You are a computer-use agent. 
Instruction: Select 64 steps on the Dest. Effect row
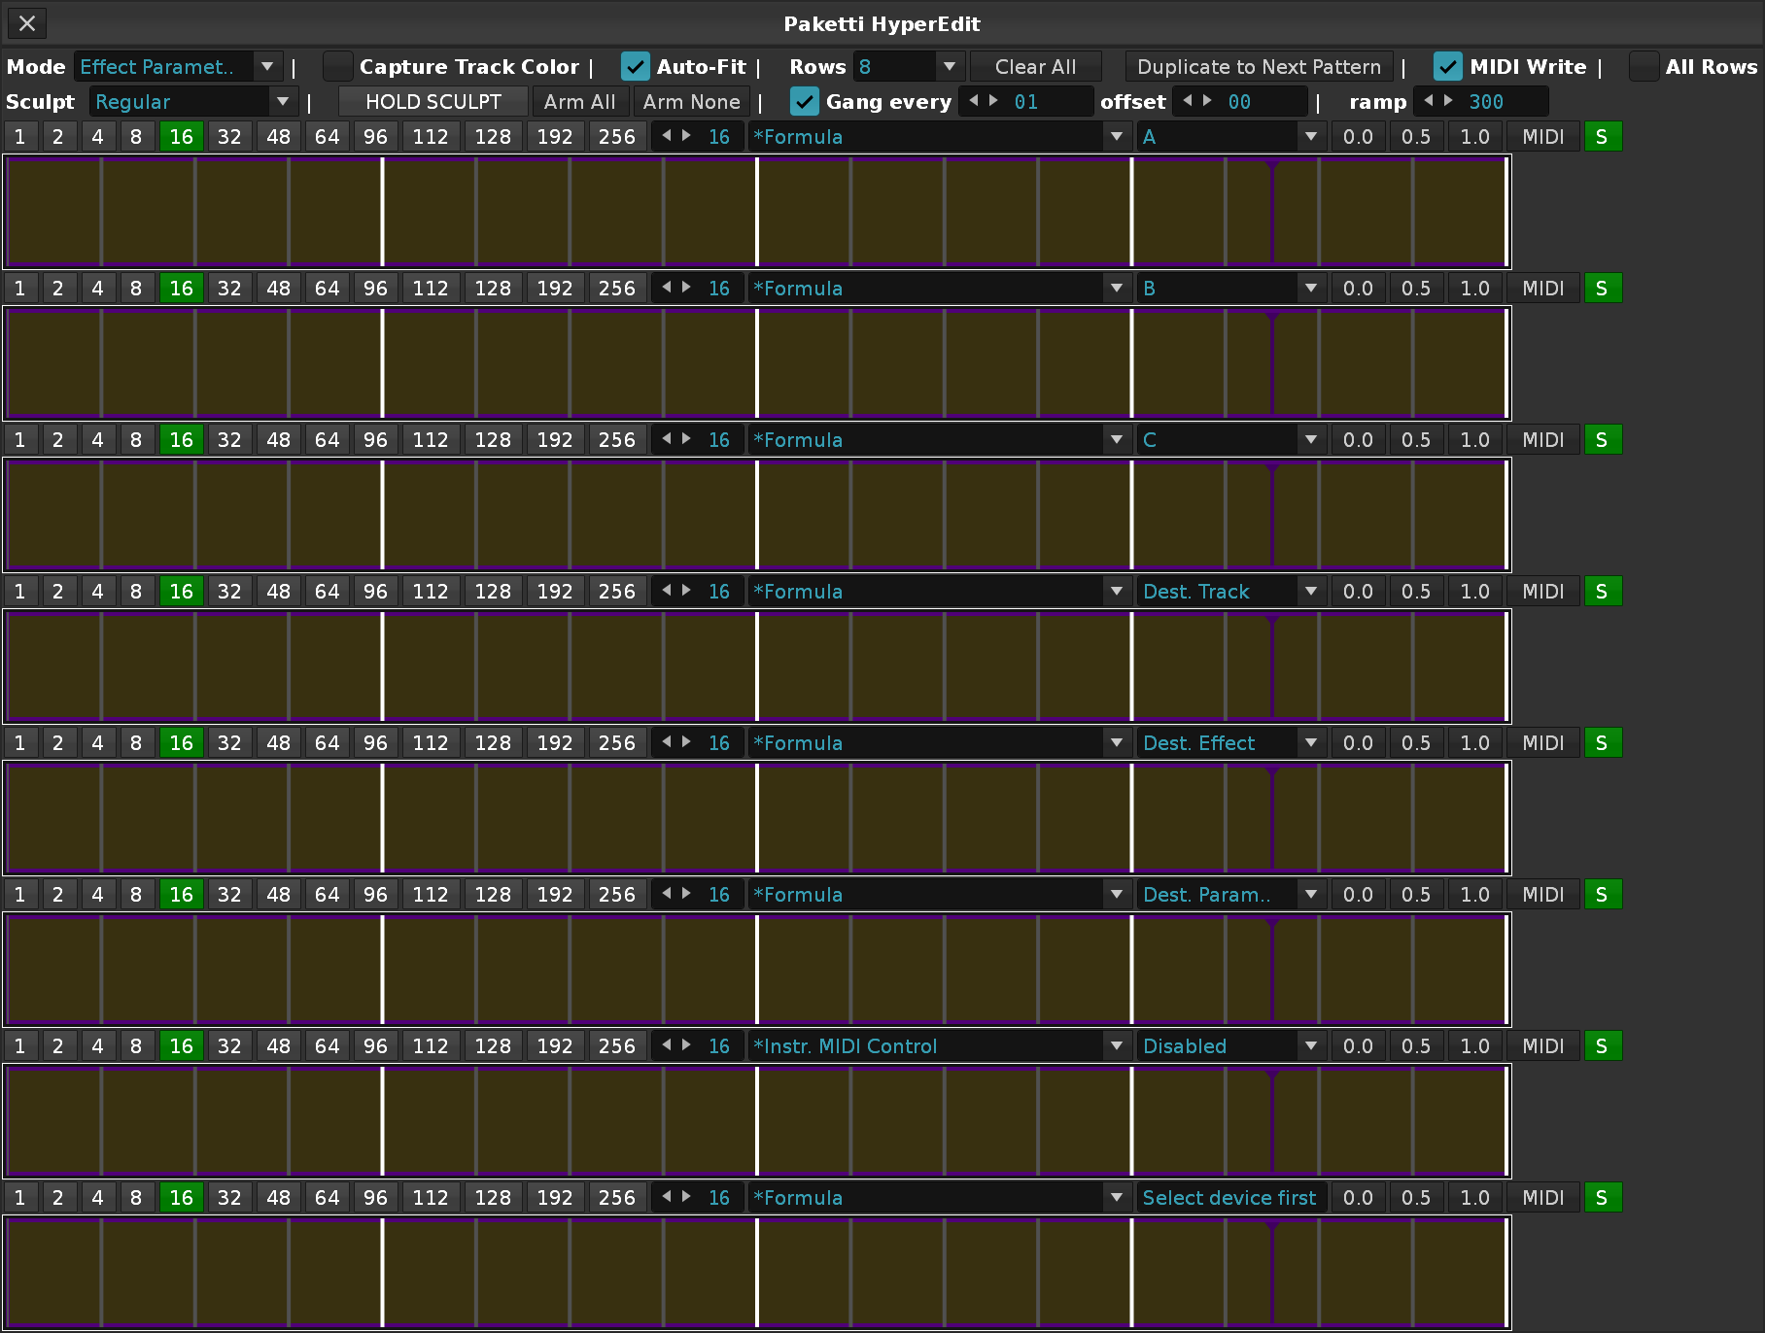pos(328,743)
